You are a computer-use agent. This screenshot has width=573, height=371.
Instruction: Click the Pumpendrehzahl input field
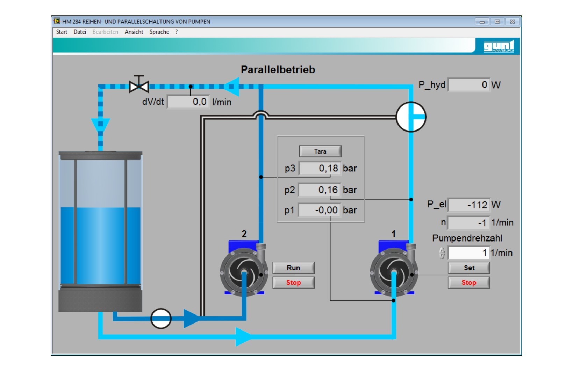pyautogui.click(x=468, y=253)
